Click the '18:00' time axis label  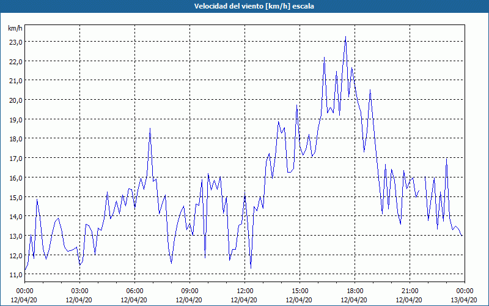(x=355, y=291)
